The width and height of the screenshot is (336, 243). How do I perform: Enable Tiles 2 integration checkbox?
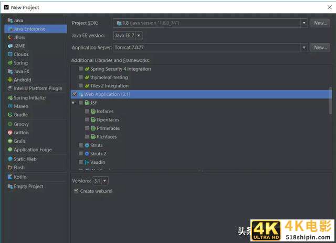pyautogui.click(x=80, y=85)
